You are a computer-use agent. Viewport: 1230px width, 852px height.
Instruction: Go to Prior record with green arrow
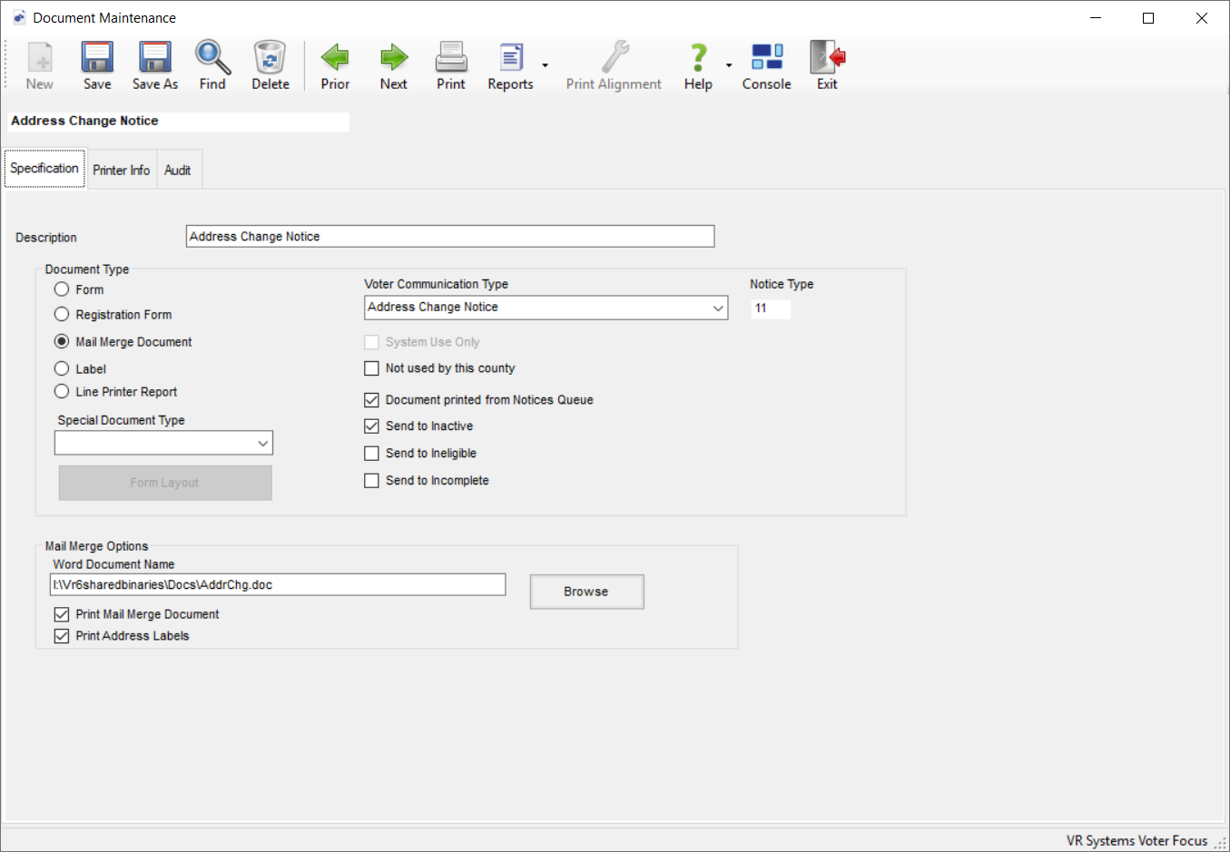pos(335,58)
